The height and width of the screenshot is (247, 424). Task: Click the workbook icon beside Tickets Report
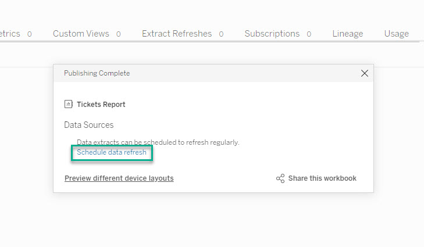[69, 105]
